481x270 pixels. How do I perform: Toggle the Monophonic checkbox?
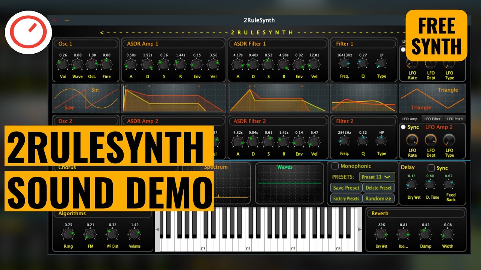[335, 166]
